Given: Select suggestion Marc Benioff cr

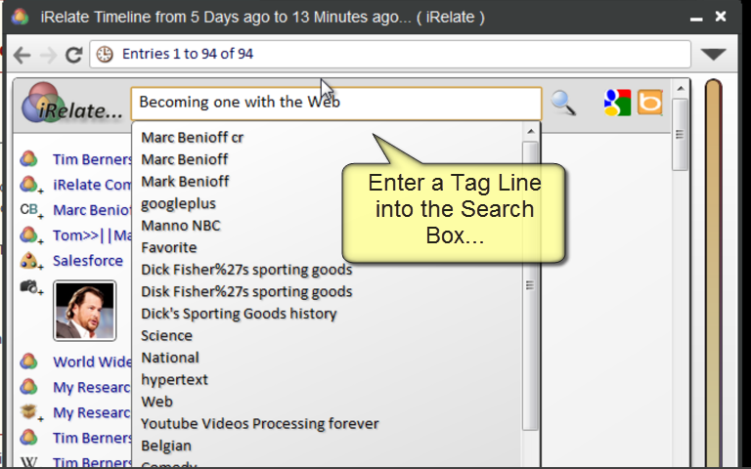Looking at the screenshot, I should click(x=193, y=138).
